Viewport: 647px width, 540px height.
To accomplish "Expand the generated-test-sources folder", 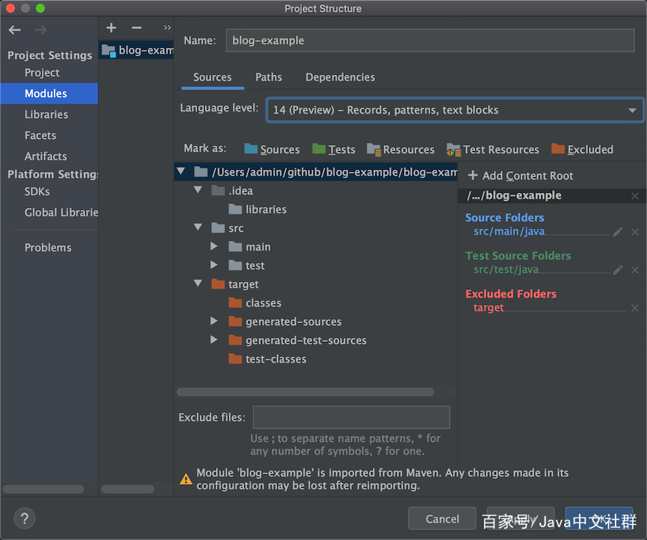I will [x=214, y=340].
